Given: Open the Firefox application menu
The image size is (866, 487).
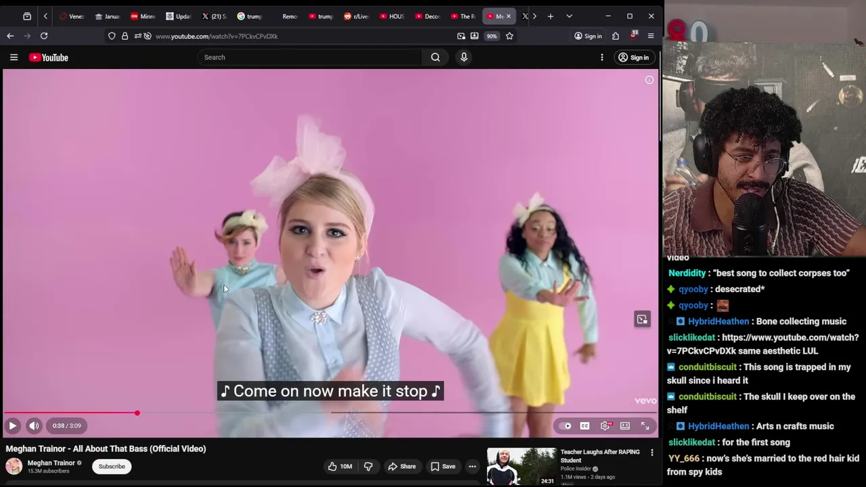Looking at the screenshot, I should pos(651,36).
